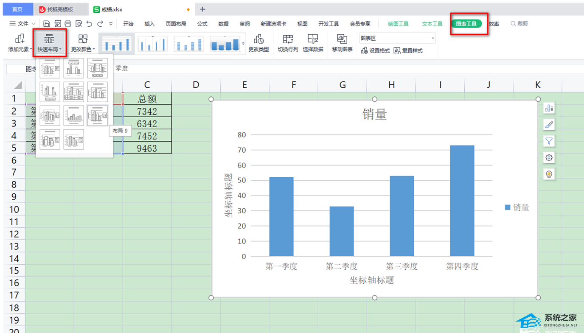Click the Save icon in quick access toolbar

pos(47,24)
